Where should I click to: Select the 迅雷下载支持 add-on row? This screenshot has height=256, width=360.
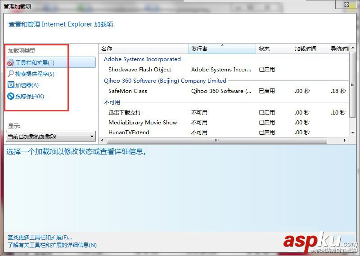224,113
